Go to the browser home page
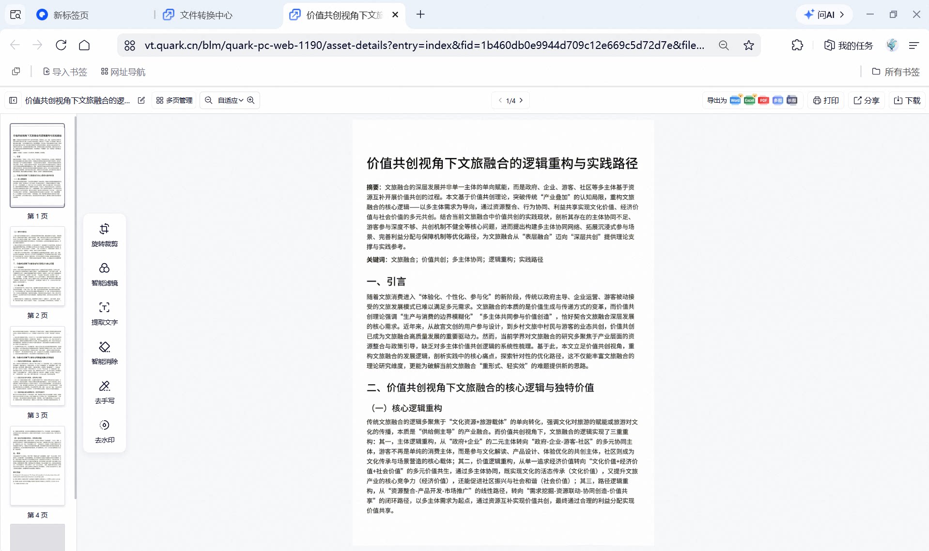This screenshot has height=551, width=929. 84,45
